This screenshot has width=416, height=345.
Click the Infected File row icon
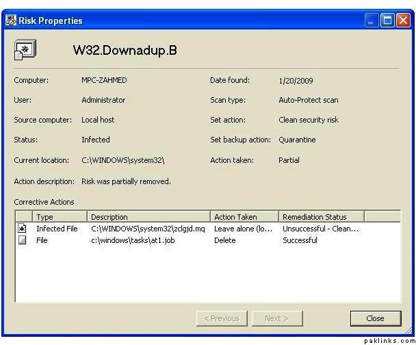[x=23, y=229]
